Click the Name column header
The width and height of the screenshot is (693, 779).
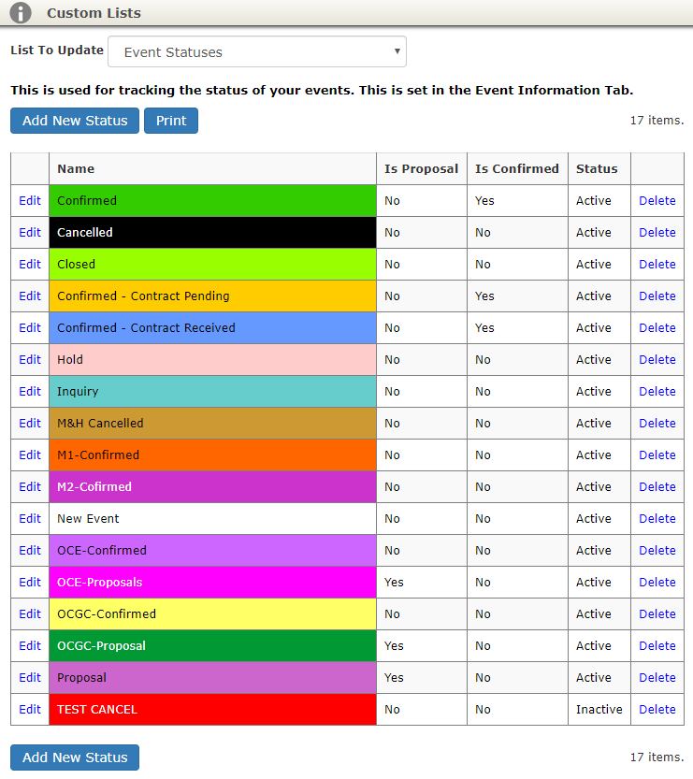(212, 169)
